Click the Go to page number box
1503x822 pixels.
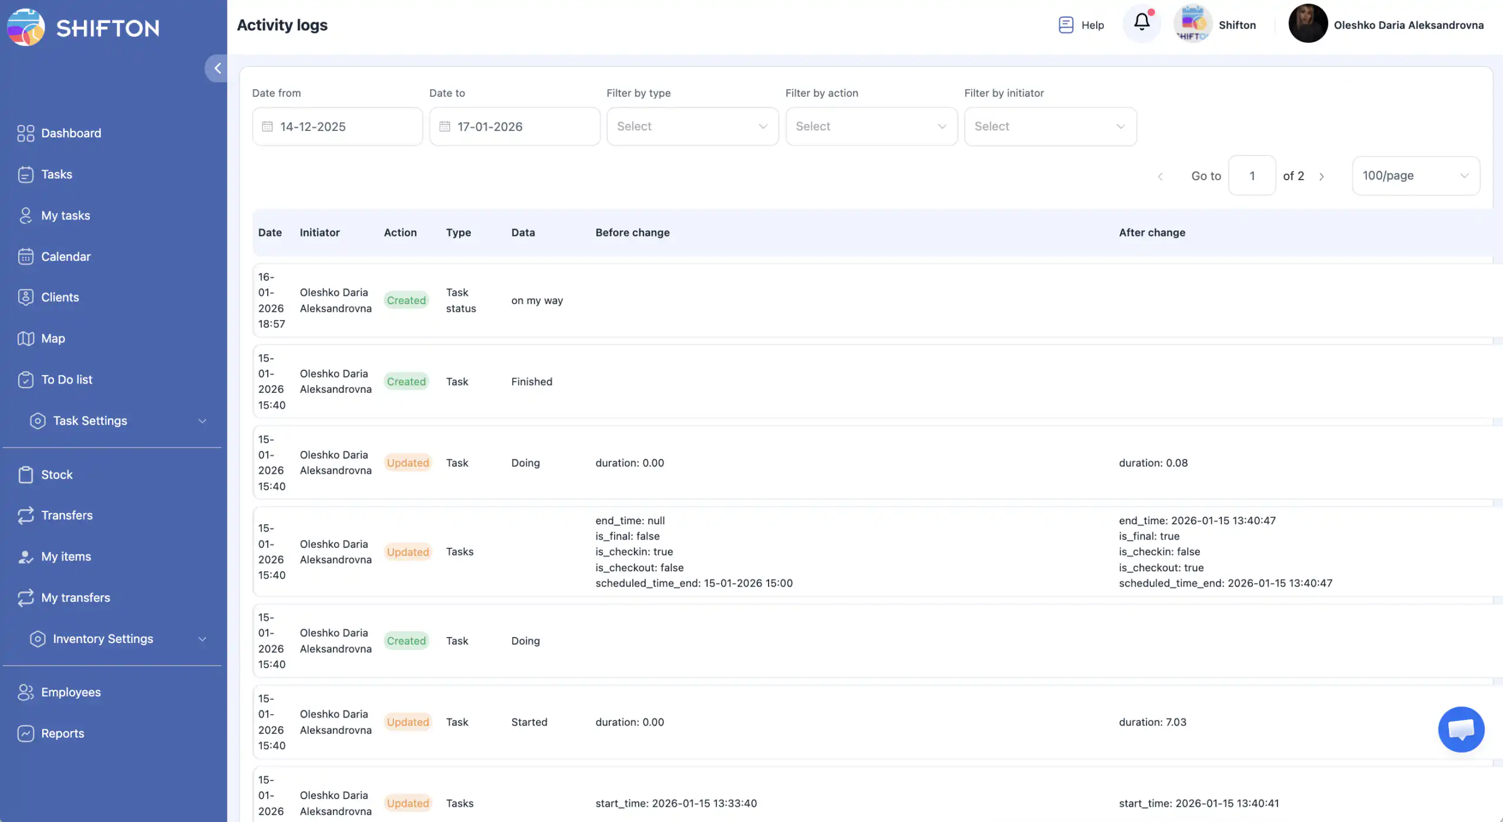point(1251,176)
